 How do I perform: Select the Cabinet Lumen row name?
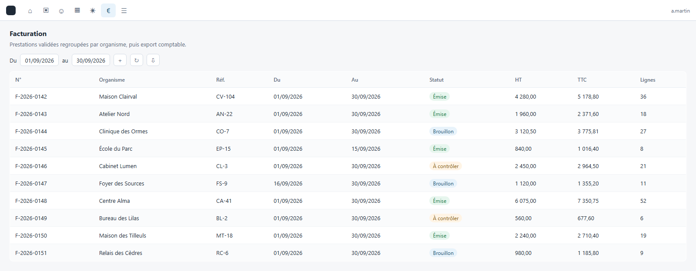tap(118, 166)
